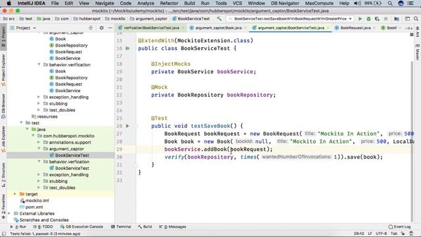The image size is (421, 237).
Task: Run testSaveBook gutter arrow
Action: [128, 126]
